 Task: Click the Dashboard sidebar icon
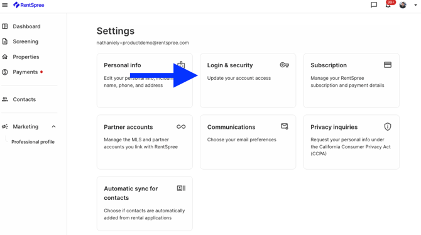(x=5, y=26)
